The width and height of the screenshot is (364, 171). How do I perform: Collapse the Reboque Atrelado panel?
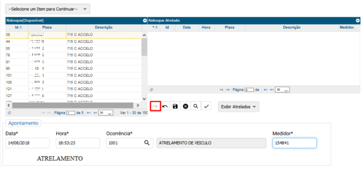point(358,21)
